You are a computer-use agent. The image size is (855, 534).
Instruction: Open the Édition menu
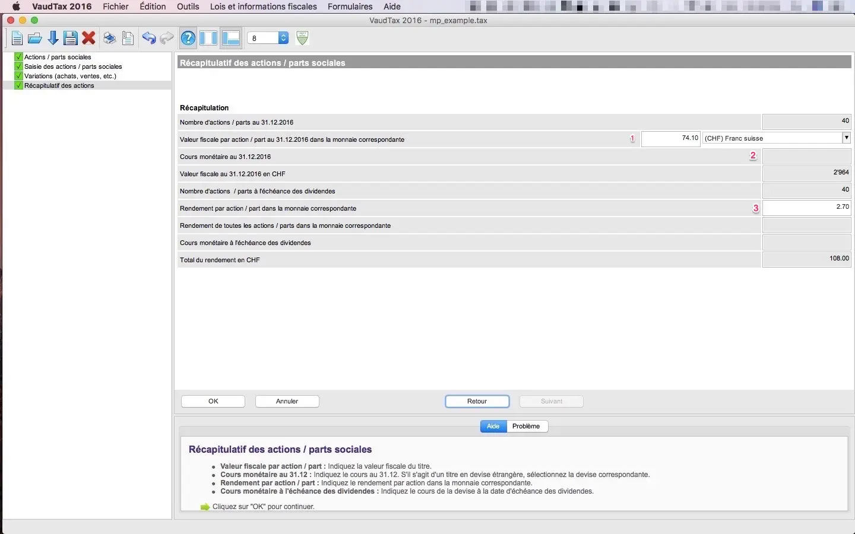[153, 7]
